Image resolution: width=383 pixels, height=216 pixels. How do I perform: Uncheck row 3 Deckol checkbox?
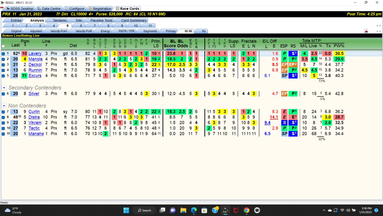point(3,65)
